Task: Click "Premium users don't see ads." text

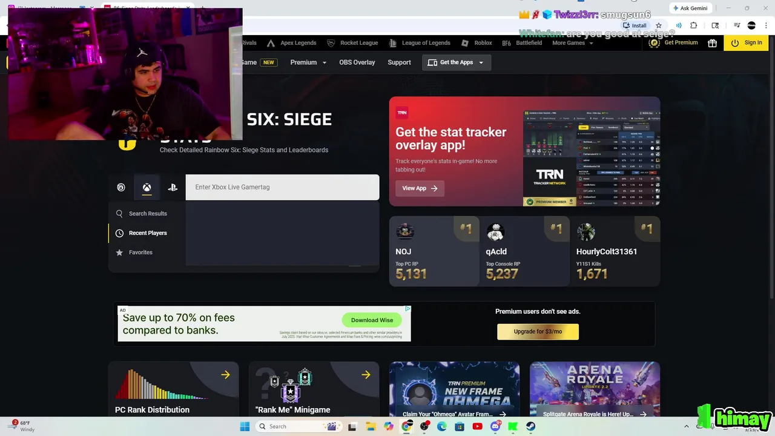Action: tap(538, 312)
